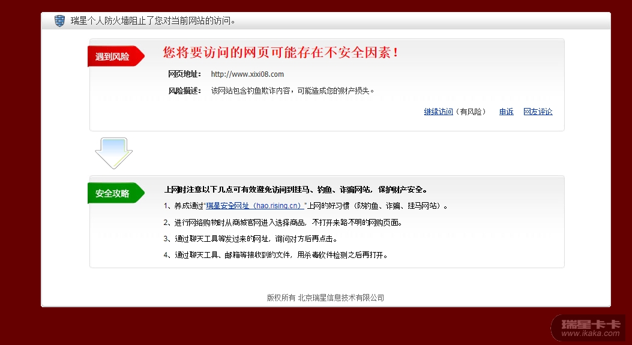Screen dimensions: 632x345
Task: Click the risk description text about 钓鱼欺诈内容
Action: click(x=293, y=91)
